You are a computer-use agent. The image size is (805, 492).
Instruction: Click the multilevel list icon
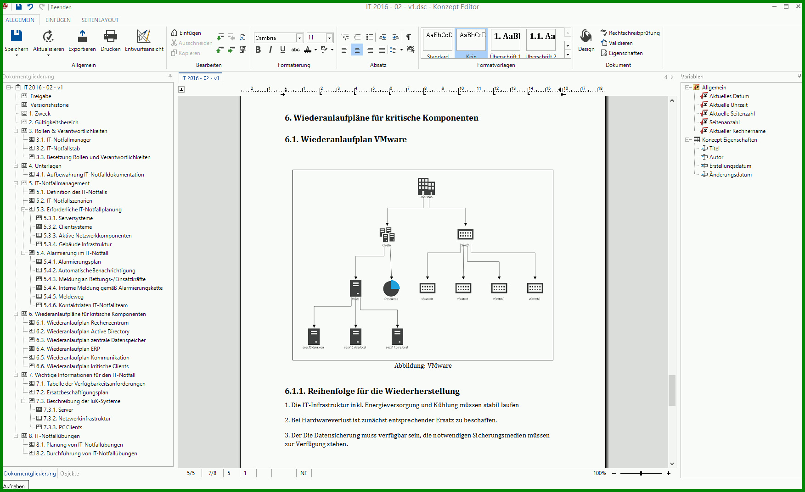[x=345, y=37]
